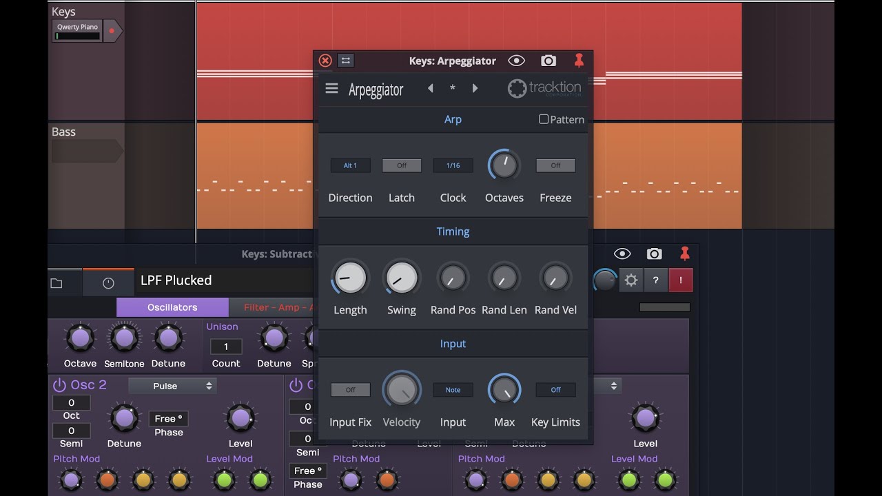
Task: Click the Rand Len knob
Action: pos(504,278)
